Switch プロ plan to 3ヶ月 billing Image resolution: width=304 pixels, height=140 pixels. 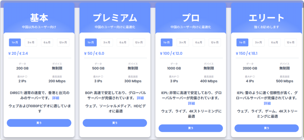point(183,42)
